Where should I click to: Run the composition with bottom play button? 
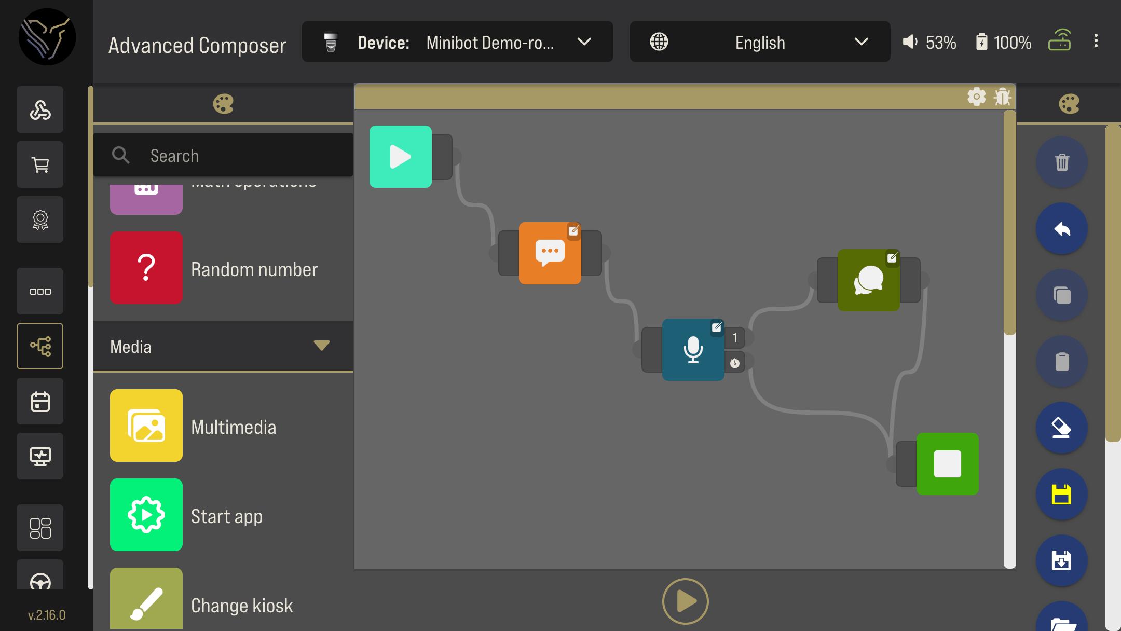click(x=685, y=601)
